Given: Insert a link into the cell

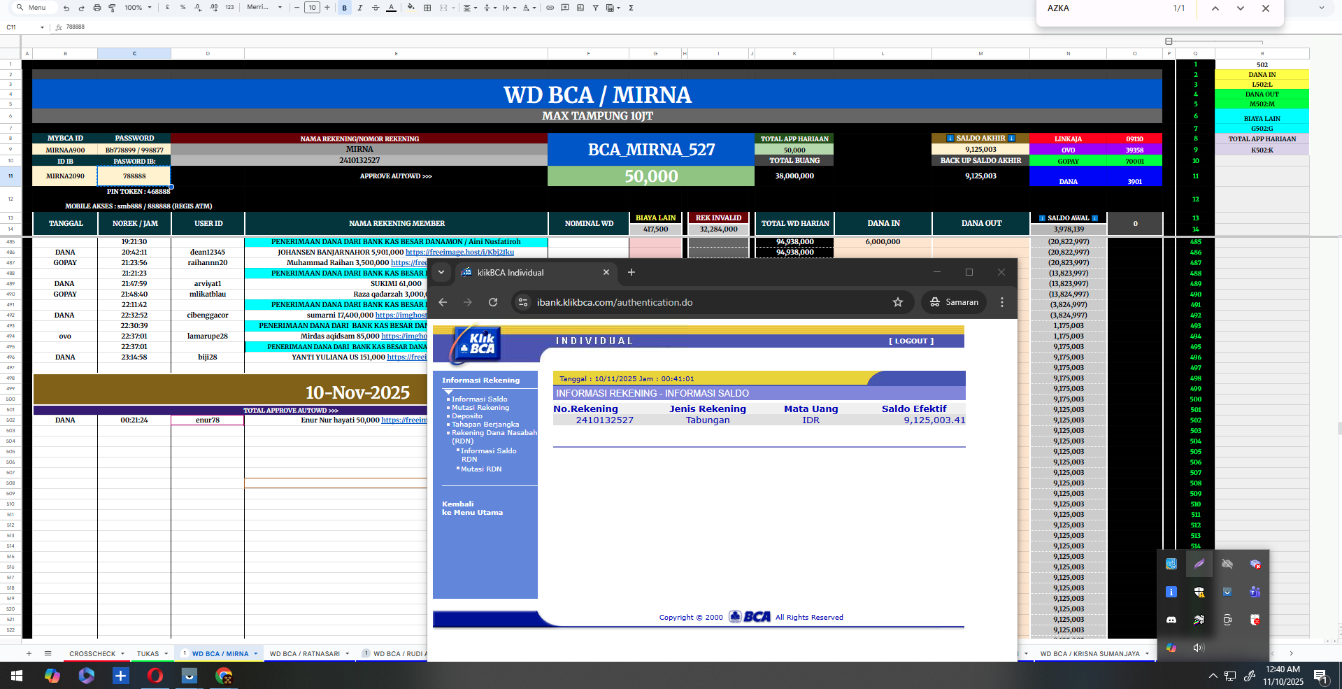Looking at the screenshot, I should coord(550,8).
